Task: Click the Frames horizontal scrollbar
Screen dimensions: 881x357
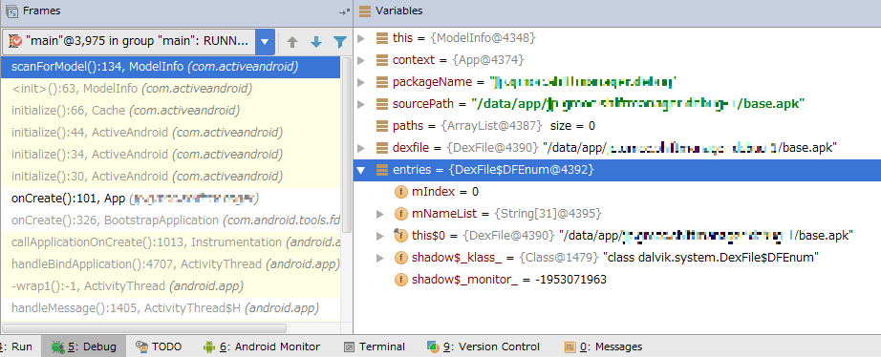Action: coord(144,327)
